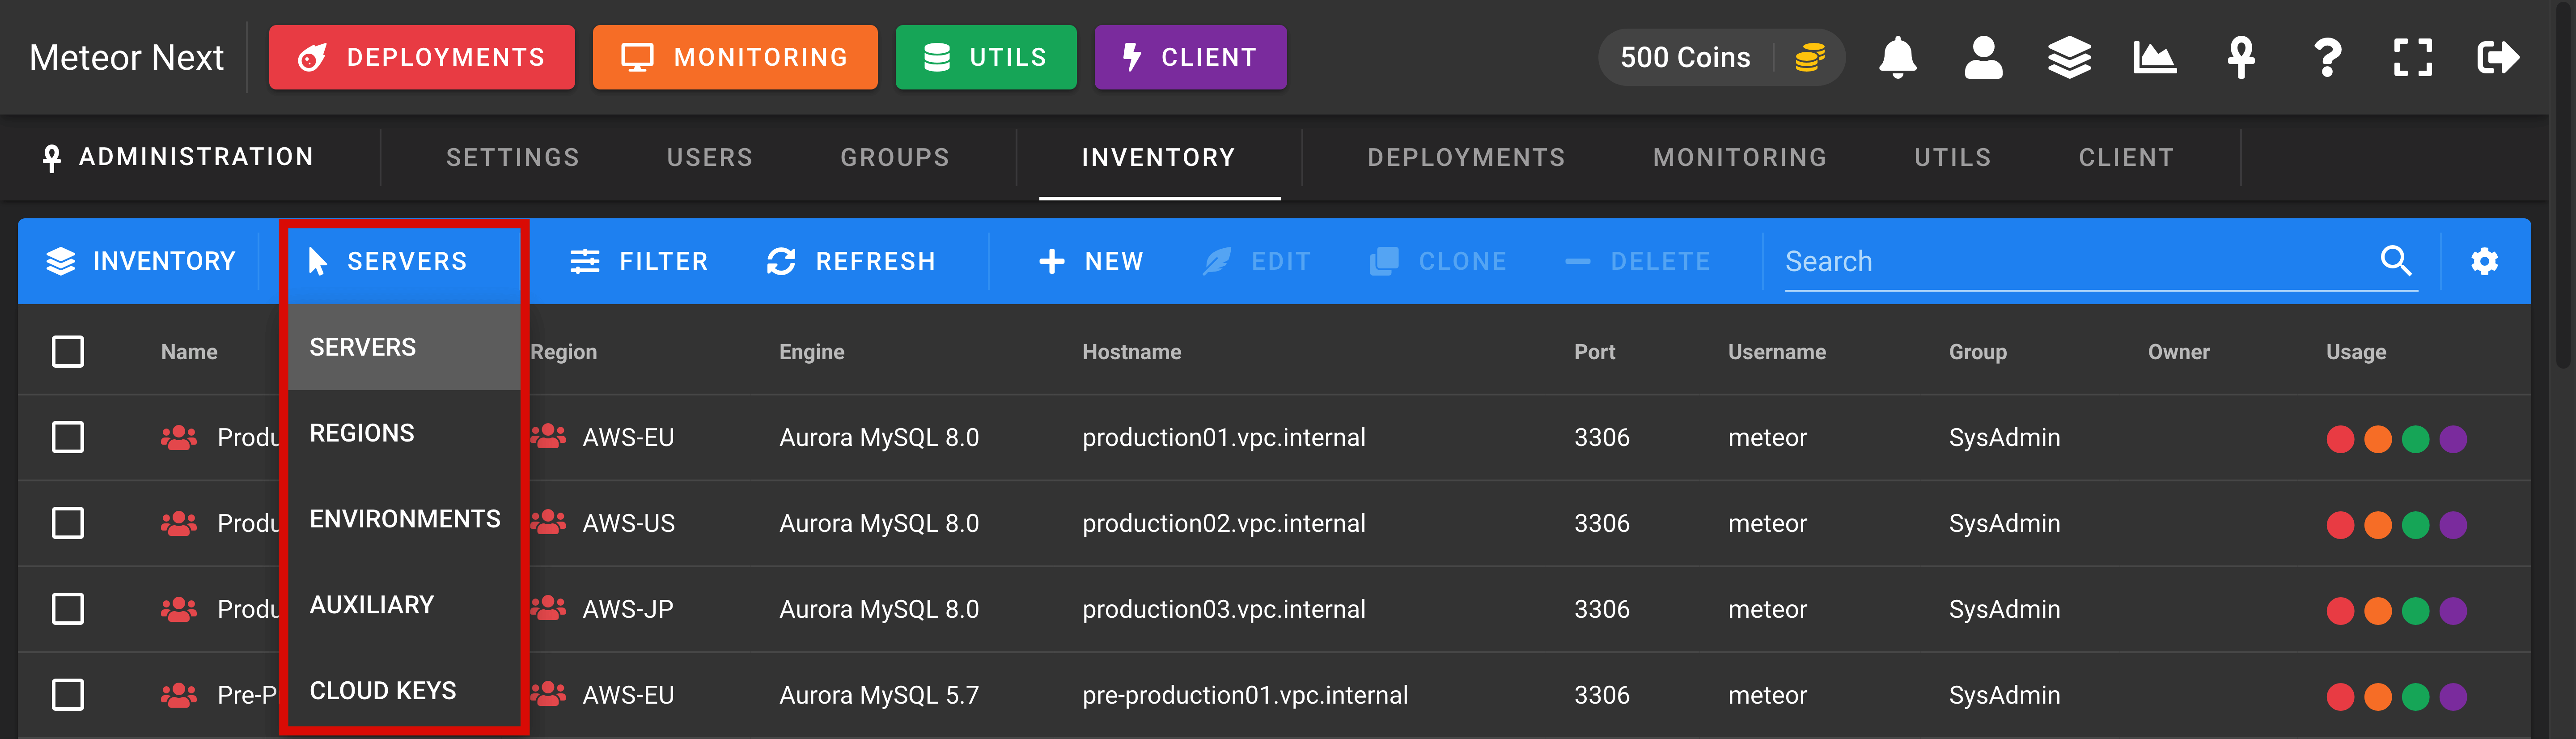This screenshot has width=2576, height=739.
Task: Click the red usage dot in production01 row
Action: click(2340, 439)
